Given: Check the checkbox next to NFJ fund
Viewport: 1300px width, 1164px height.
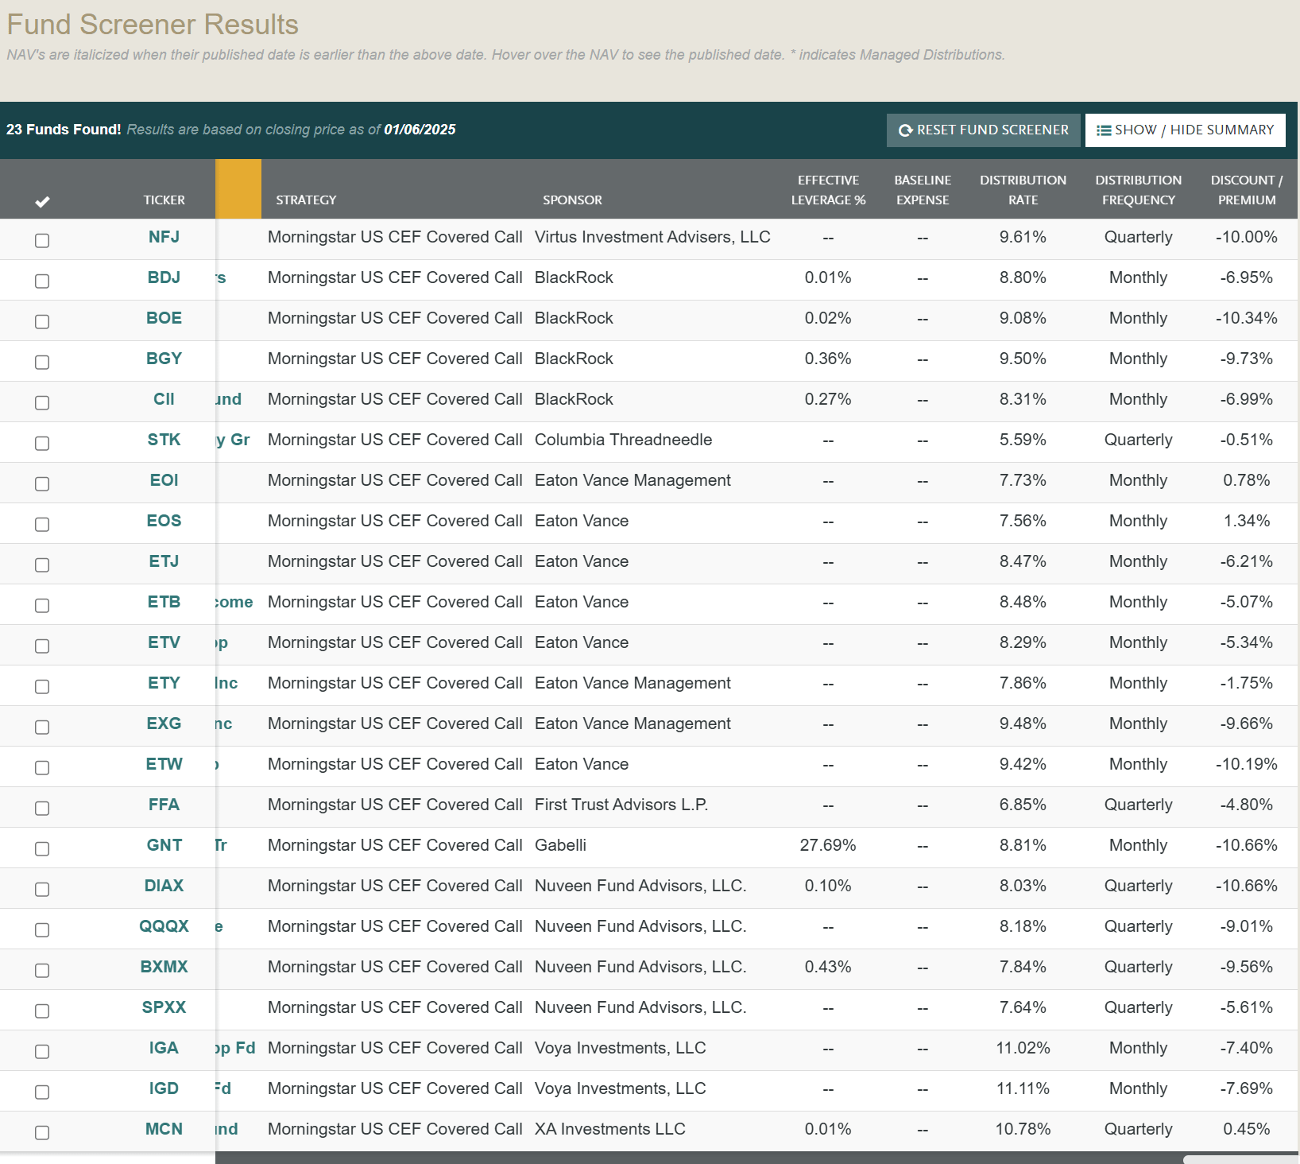Looking at the screenshot, I should (42, 239).
